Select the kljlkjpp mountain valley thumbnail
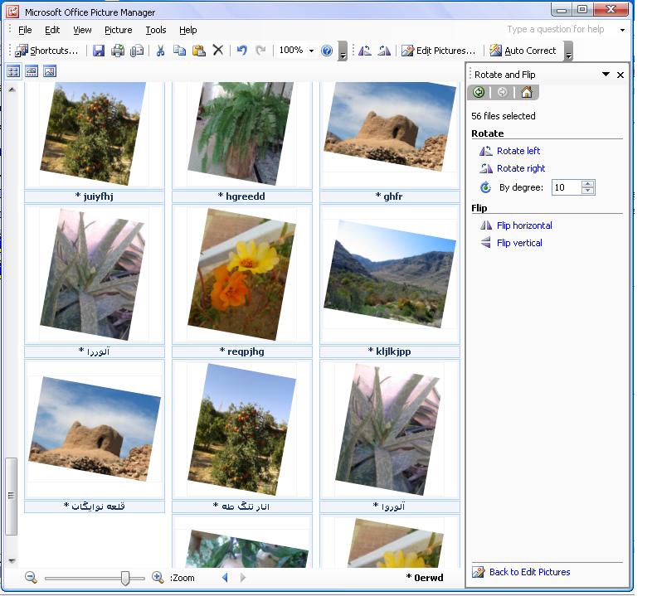Screen dimensions: 652x596 (390, 274)
